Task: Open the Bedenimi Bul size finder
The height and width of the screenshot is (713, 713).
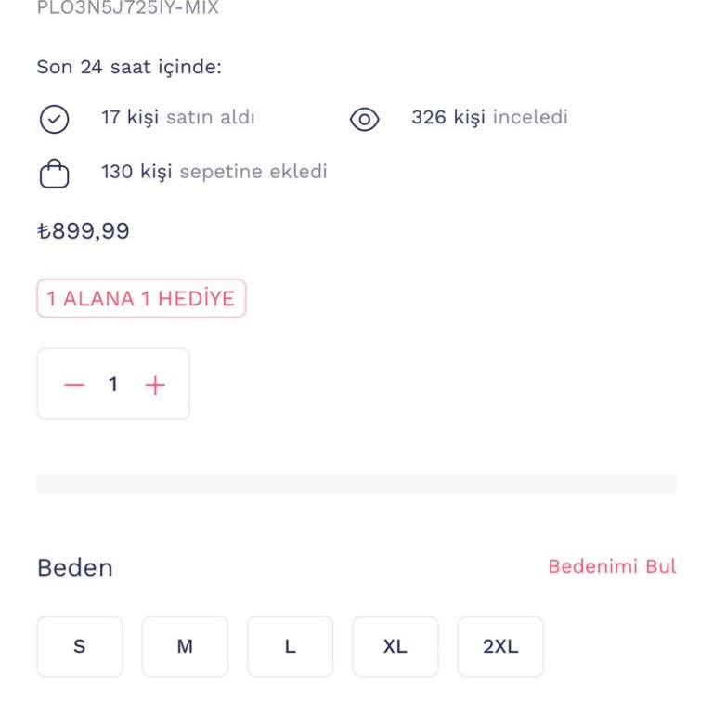Action: coord(612,566)
